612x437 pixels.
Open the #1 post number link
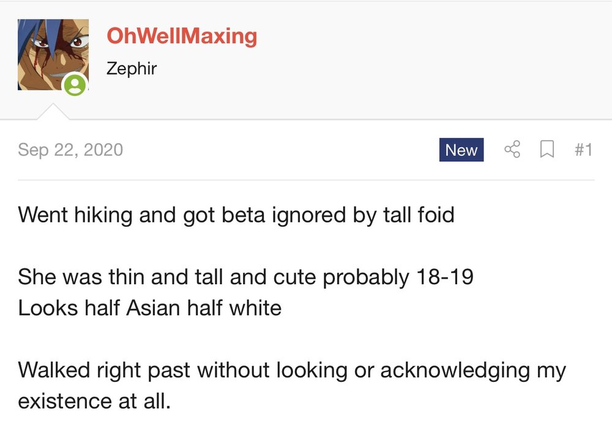(x=583, y=150)
